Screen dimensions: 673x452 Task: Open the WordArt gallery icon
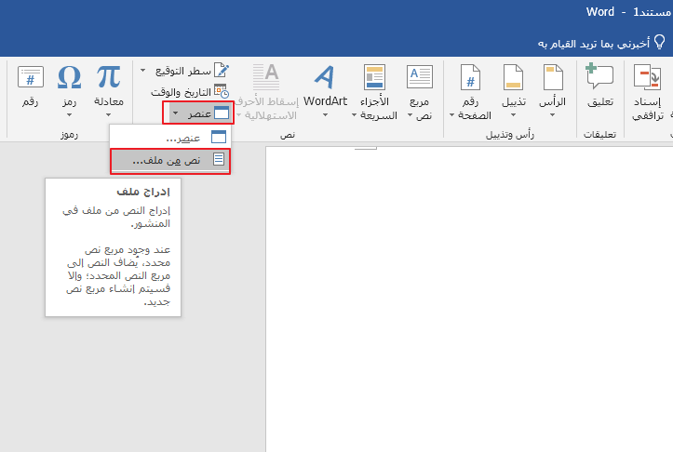click(x=324, y=78)
